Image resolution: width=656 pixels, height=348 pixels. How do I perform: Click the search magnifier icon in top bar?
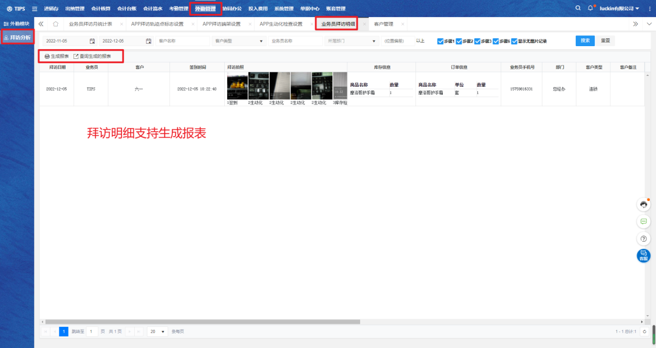578,9
